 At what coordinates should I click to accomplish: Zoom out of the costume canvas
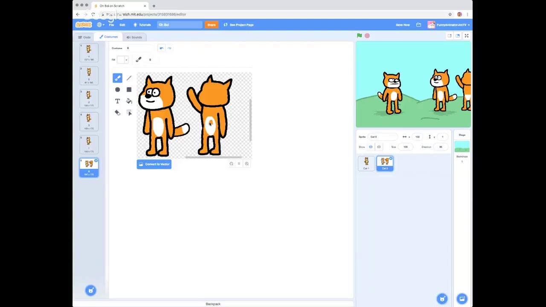coord(231,164)
